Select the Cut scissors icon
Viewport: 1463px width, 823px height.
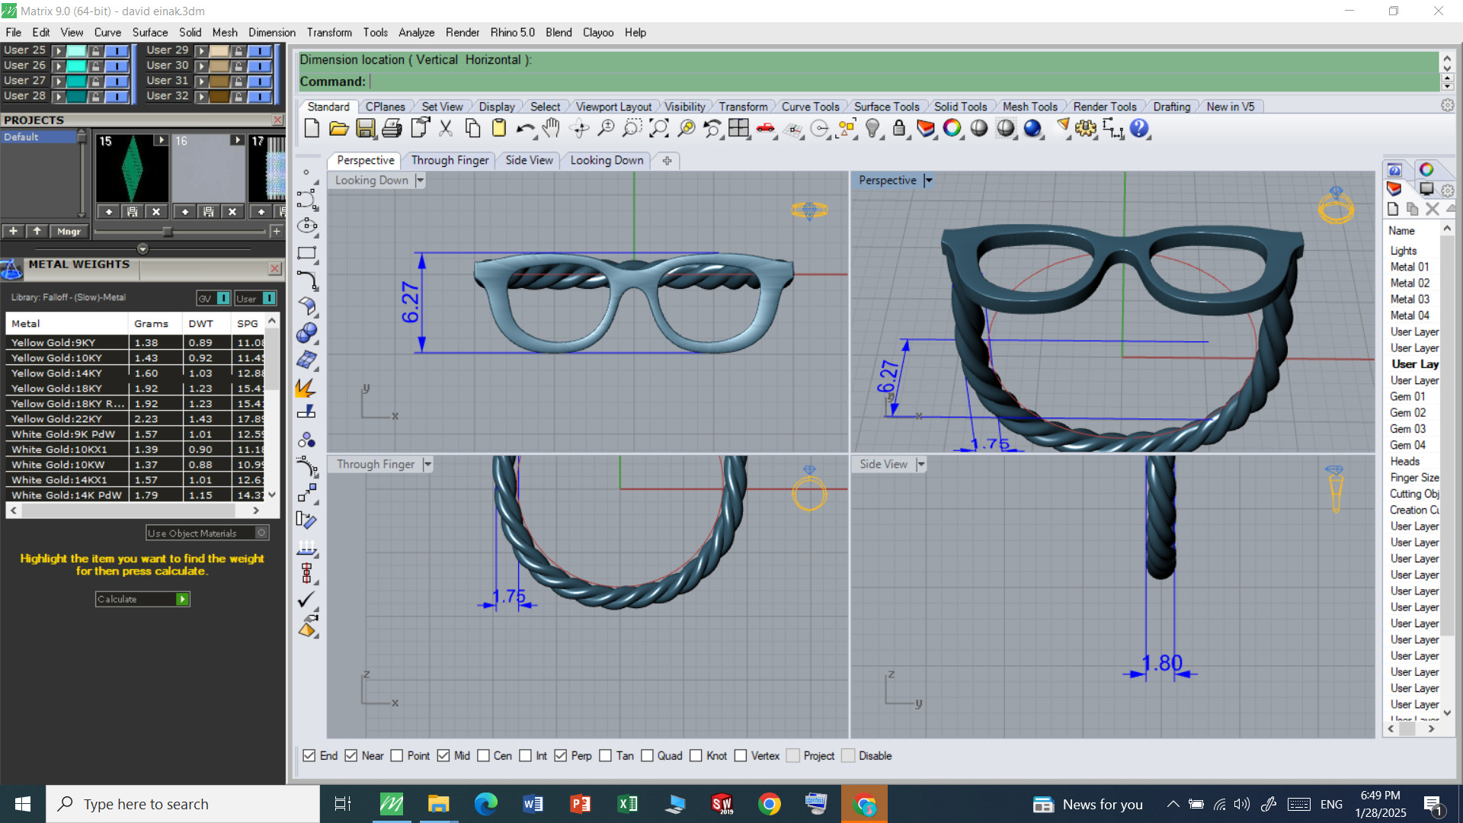[x=446, y=128]
